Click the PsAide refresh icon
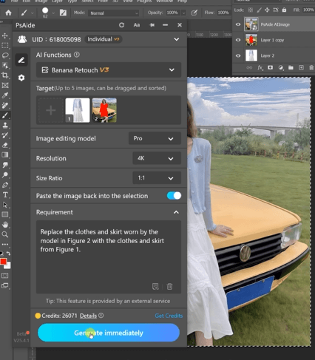315x360 pixels. point(121,25)
